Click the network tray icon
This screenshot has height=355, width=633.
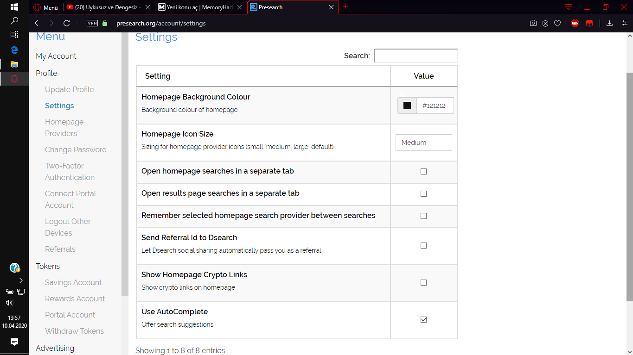[x=21, y=292]
